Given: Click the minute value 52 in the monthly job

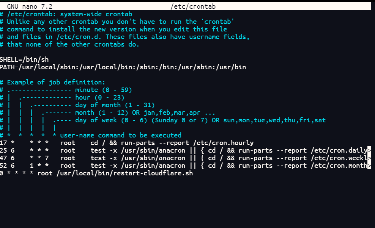Looking at the screenshot, I should pyautogui.click(x=3, y=166).
